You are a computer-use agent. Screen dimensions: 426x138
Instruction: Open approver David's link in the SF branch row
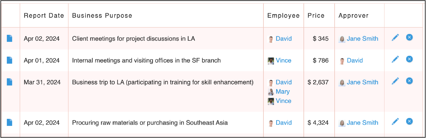(x=355, y=60)
